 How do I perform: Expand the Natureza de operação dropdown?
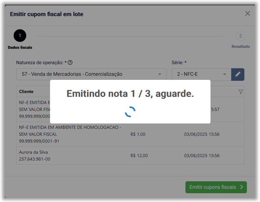[91, 74]
